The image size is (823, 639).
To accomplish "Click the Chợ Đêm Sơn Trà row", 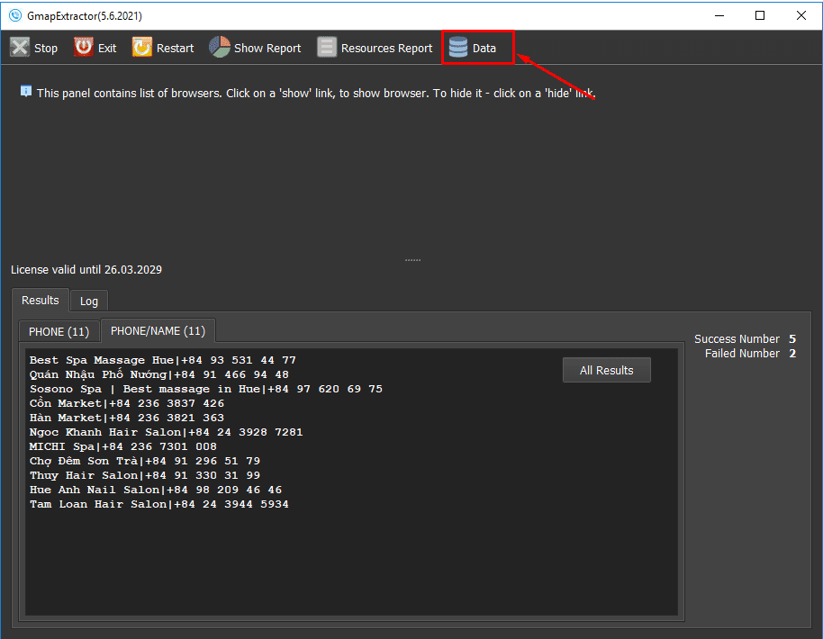I will tap(145, 461).
